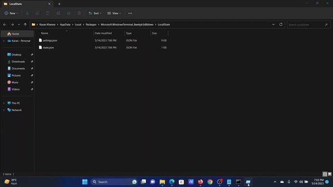Expand recent locations chevron
The height and width of the screenshot is (187, 333).
19,24
